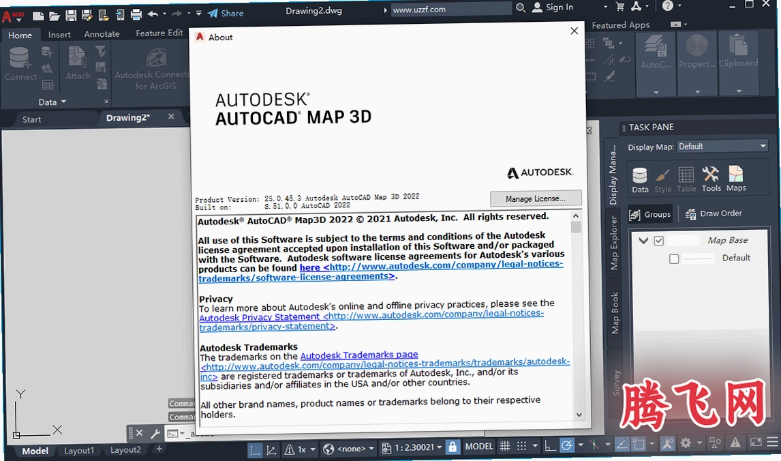Click the Plot printer icon
This screenshot has height=461, width=781.
tap(136, 14)
